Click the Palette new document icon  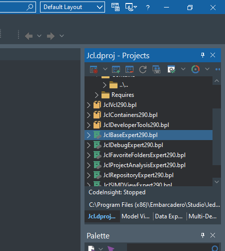(x=91, y=248)
